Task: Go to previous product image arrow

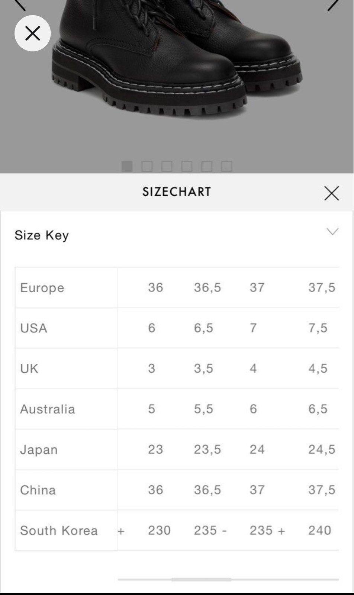Action: [20, 4]
